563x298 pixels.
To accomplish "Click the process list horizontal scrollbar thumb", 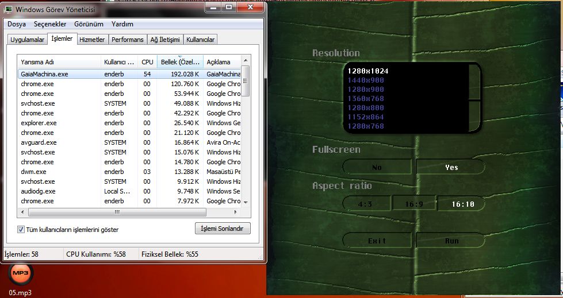I will (117, 212).
